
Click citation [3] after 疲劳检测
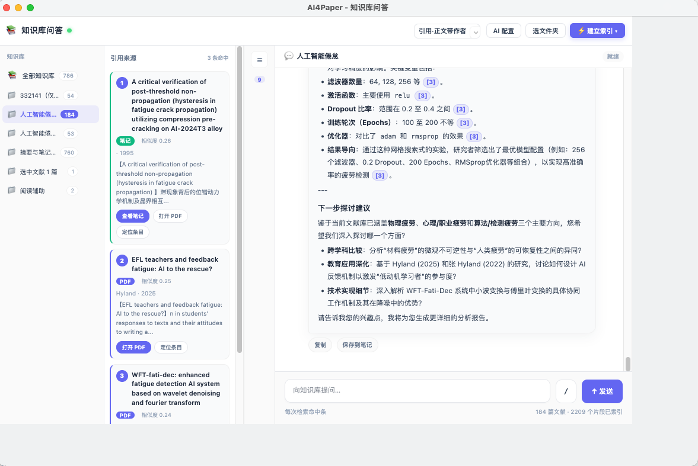coord(380,176)
